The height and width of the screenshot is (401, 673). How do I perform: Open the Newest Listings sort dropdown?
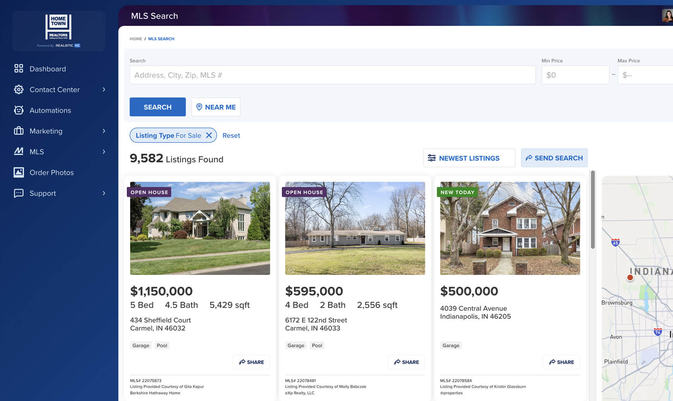coord(469,158)
